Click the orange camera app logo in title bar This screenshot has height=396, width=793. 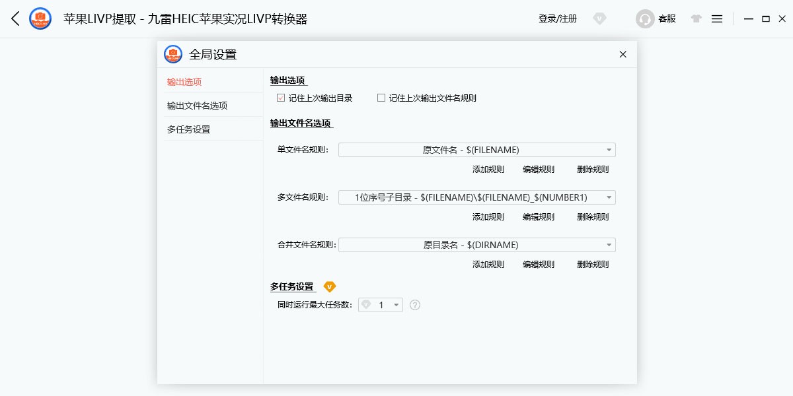(40, 18)
